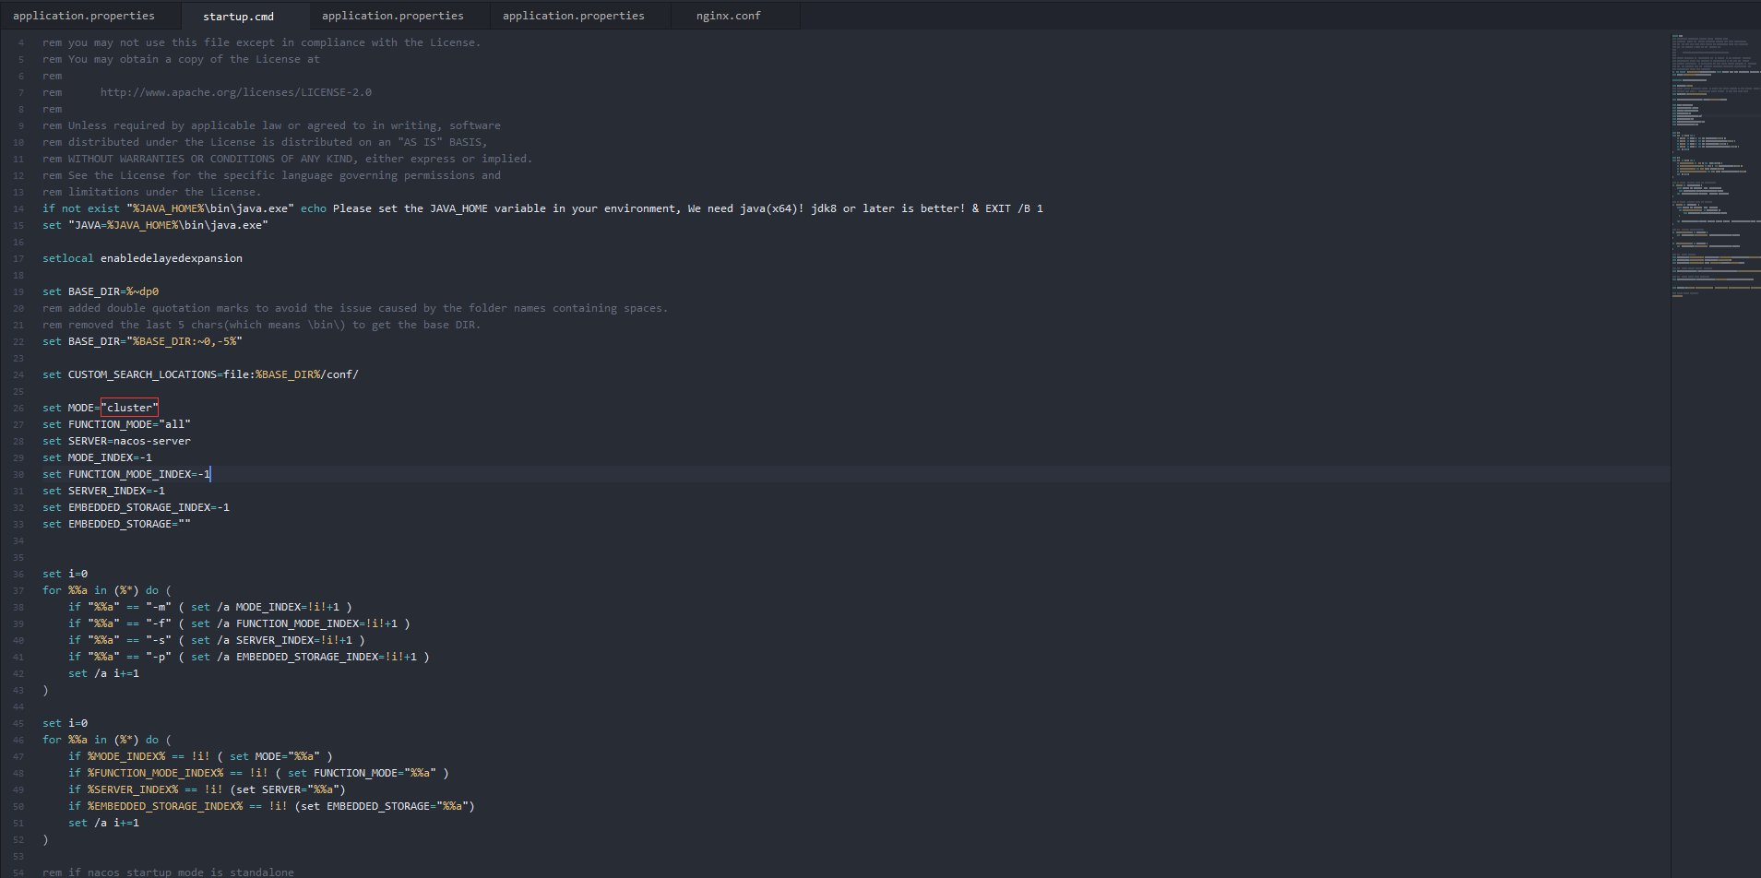Click the enabledelayedexpansion text
The width and height of the screenshot is (1761, 878).
tap(171, 258)
